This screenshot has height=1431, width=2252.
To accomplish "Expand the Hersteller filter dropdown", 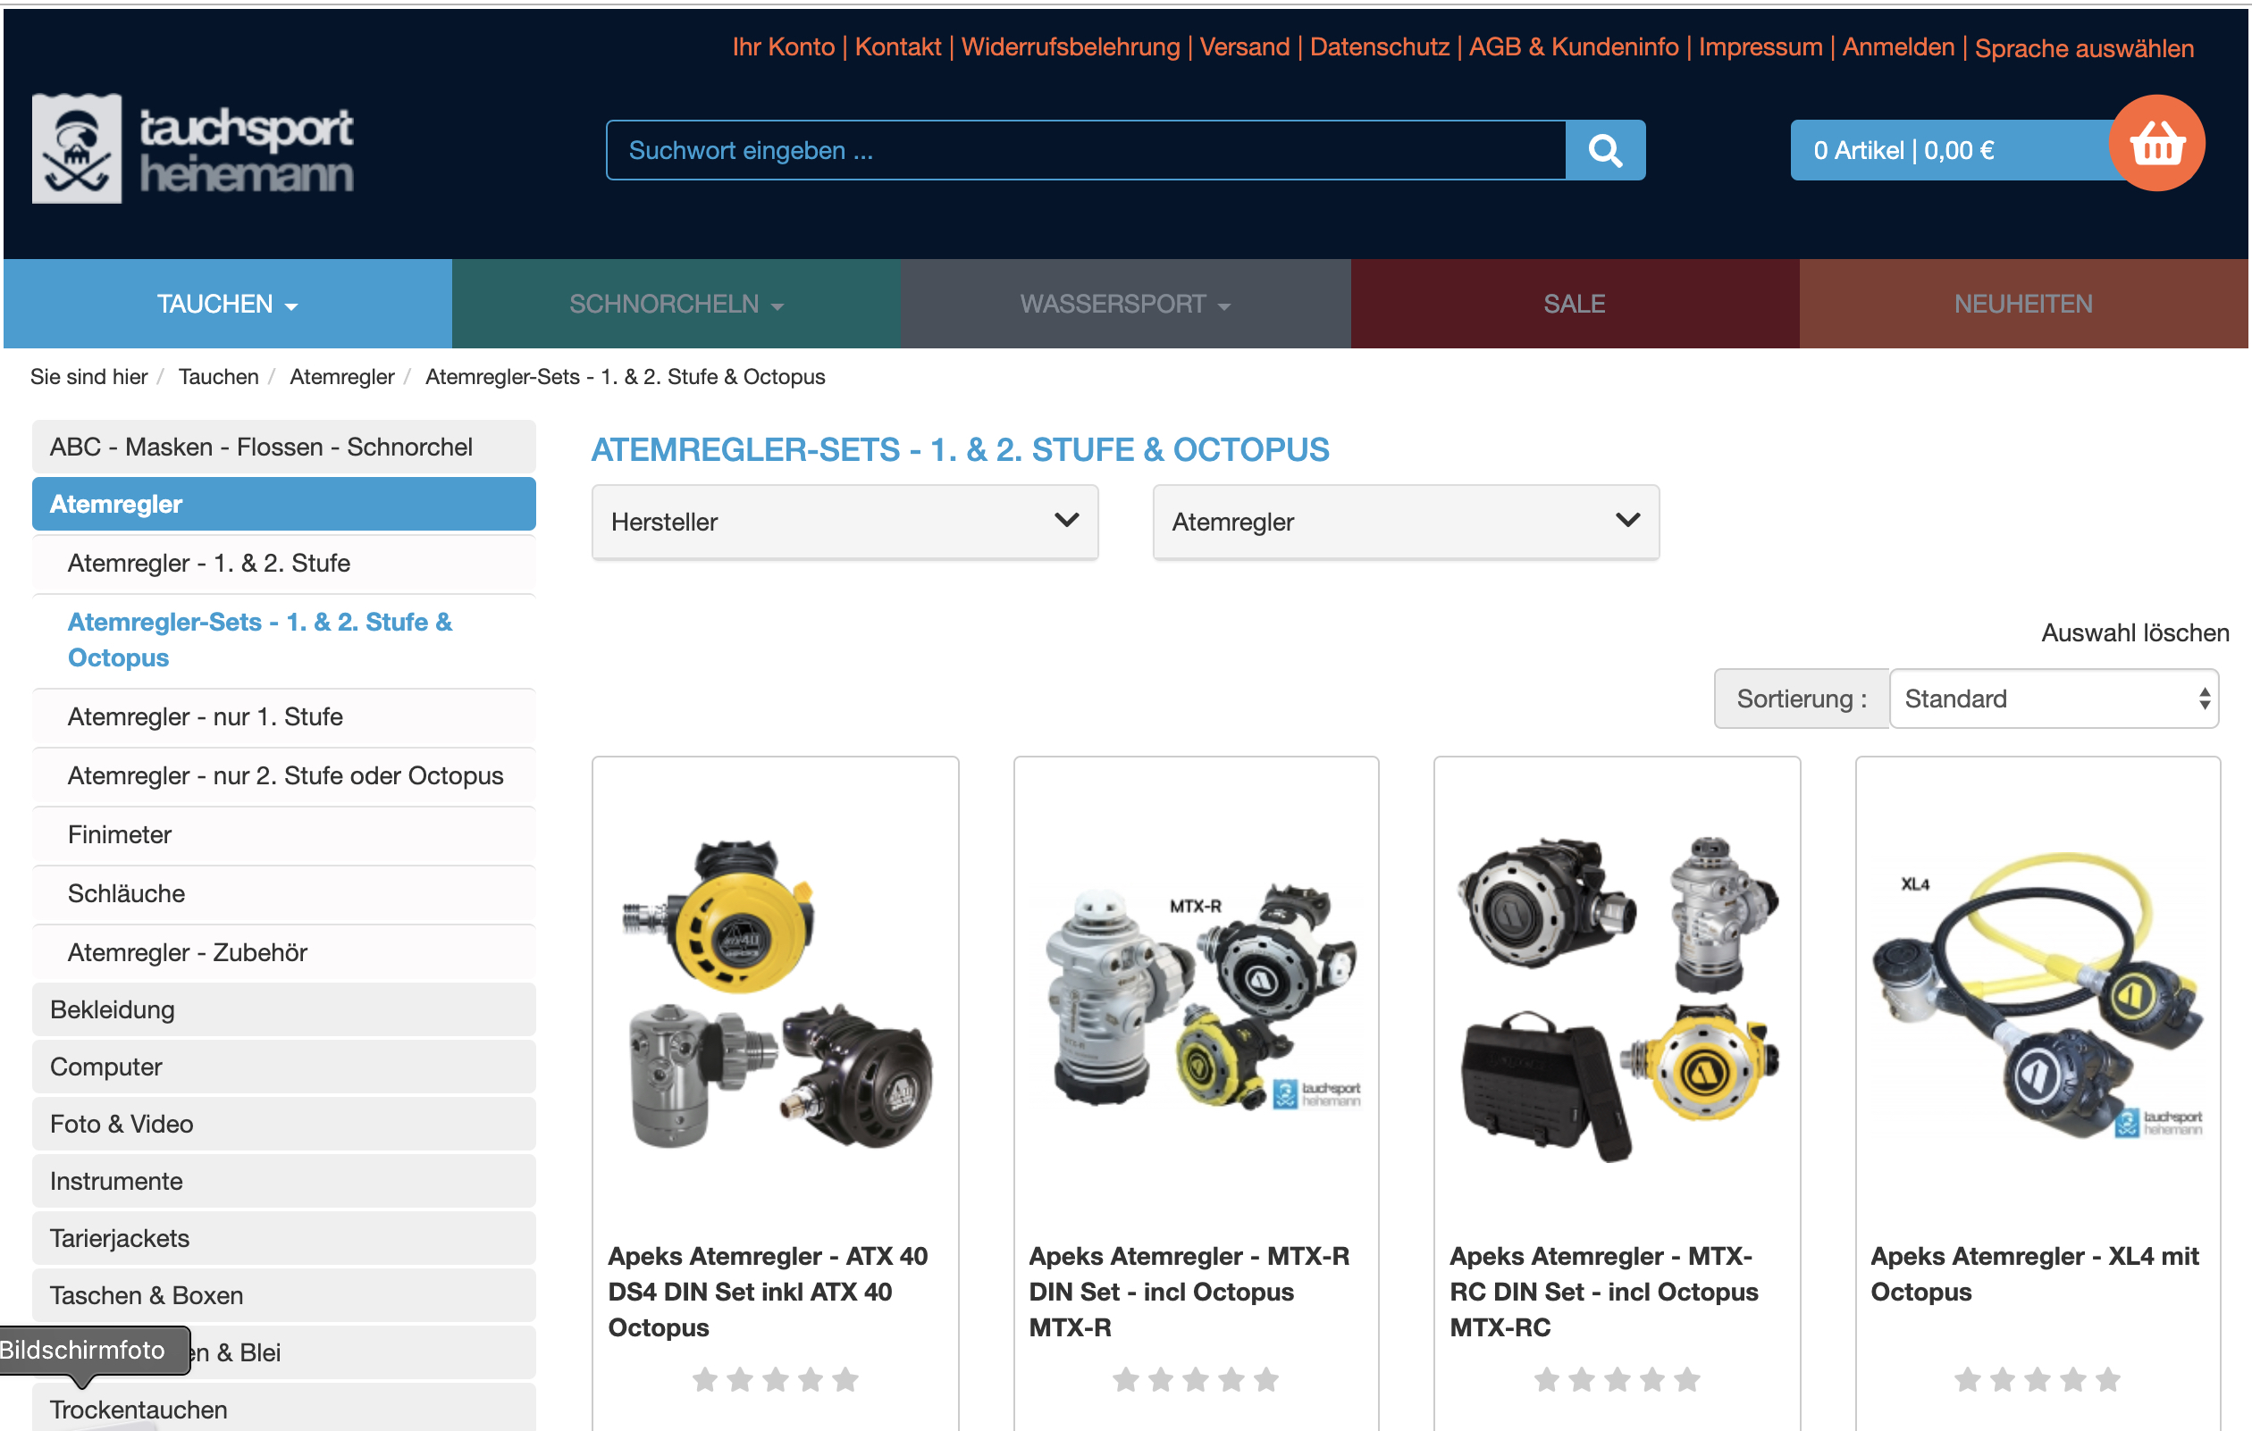I will 844,522.
